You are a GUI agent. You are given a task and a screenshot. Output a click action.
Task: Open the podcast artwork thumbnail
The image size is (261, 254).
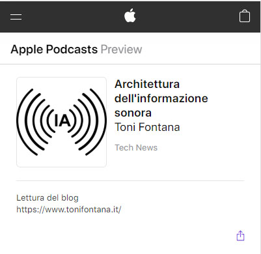pyautogui.click(x=61, y=122)
